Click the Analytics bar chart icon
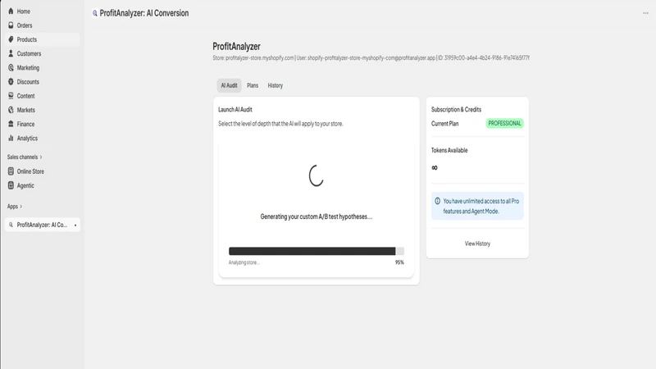 point(11,138)
